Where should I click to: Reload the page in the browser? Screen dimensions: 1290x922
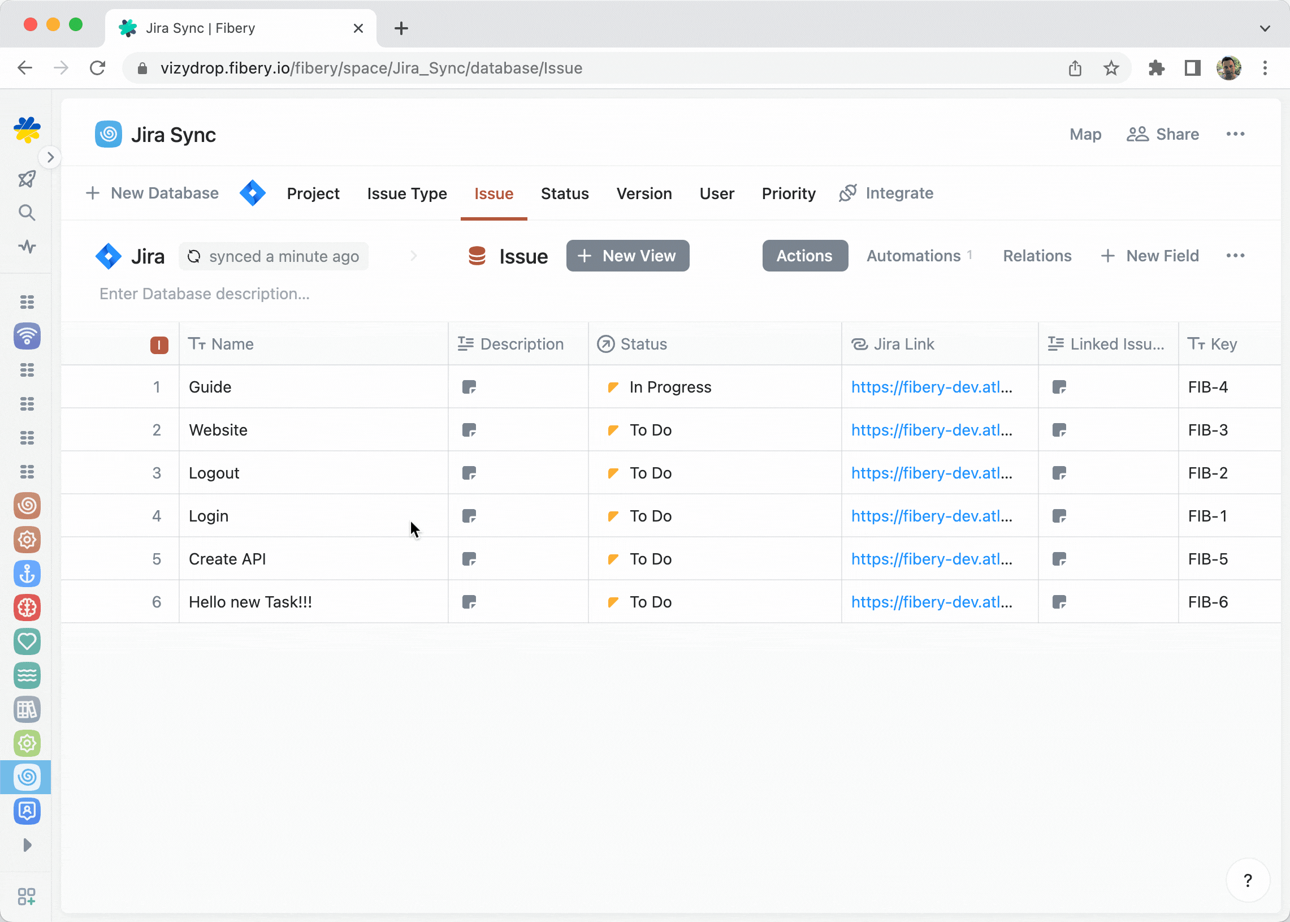(x=98, y=68)
